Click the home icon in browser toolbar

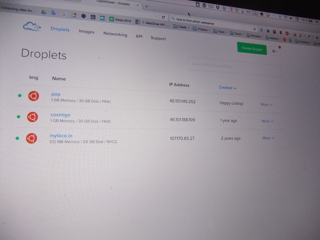point(268,31)
